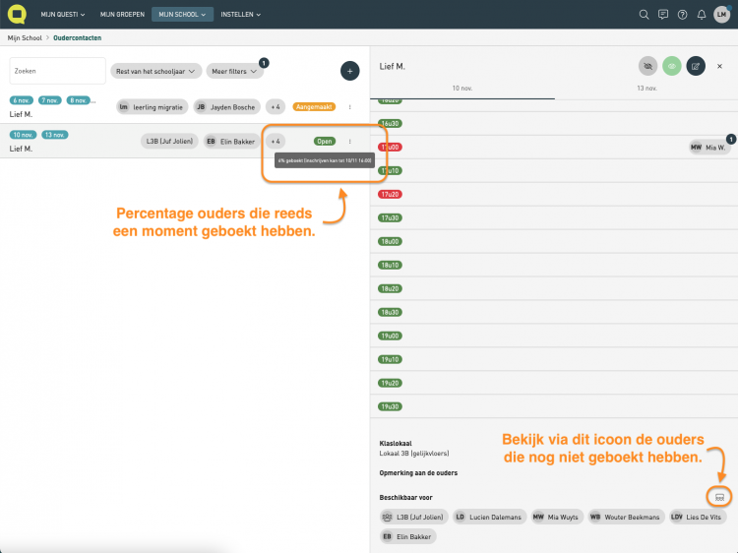Open the 'Instellen' menu
The image size is (738, 553).
point(241,15)
